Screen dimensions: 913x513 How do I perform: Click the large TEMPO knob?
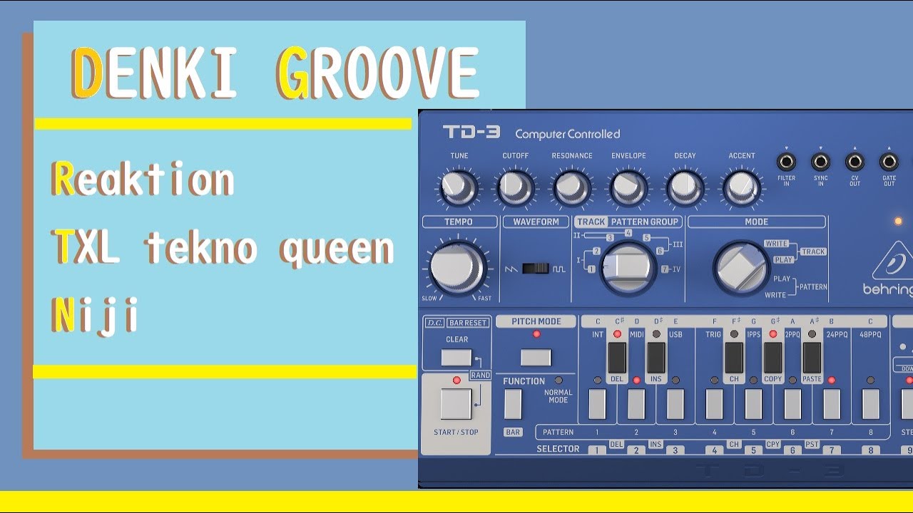(458, 268)
